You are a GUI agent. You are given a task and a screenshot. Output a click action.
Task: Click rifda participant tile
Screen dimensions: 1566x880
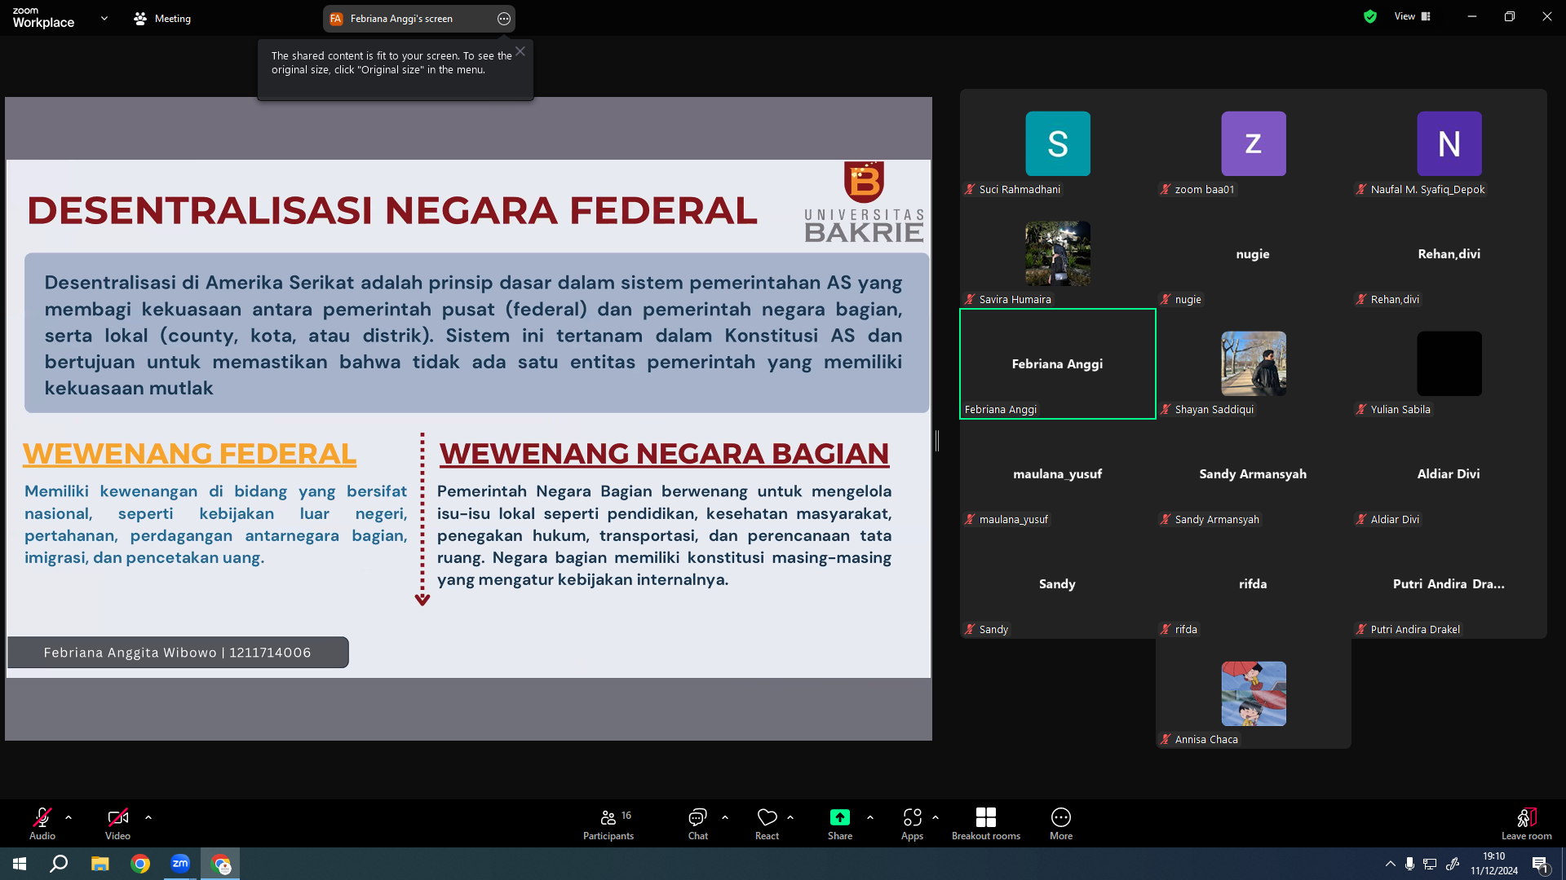(1254, 583)
